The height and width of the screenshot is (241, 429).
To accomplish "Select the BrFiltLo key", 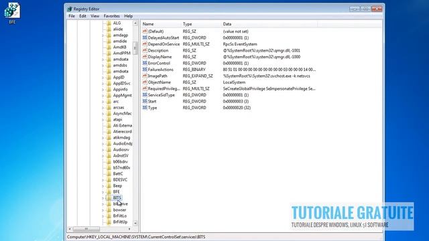I will [120, 216].
